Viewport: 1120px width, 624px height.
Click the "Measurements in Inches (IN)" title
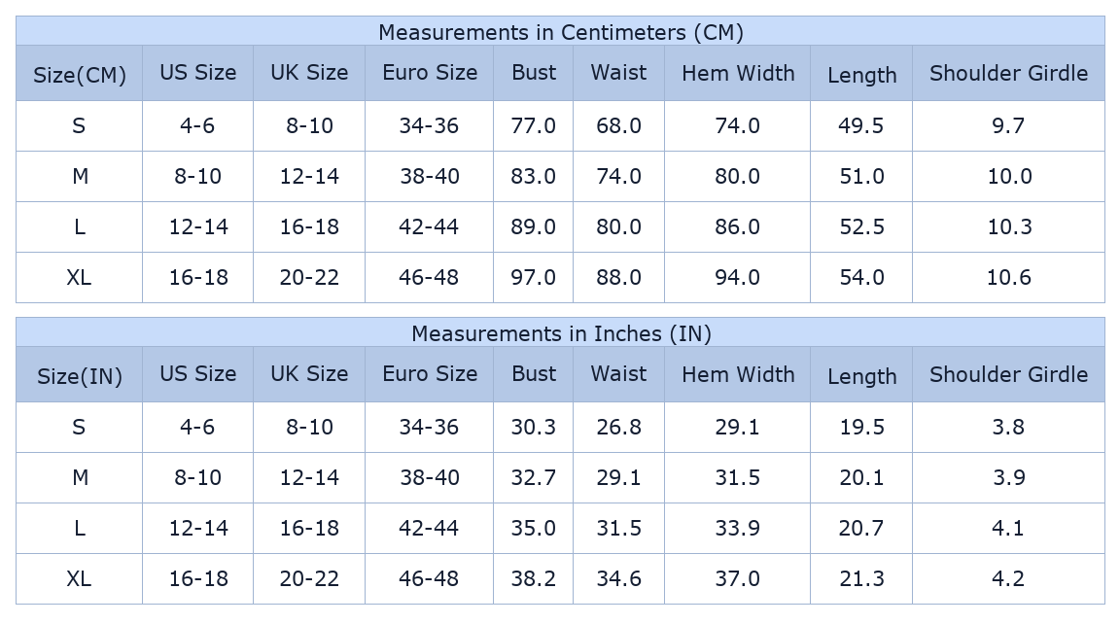pos(560,333)
